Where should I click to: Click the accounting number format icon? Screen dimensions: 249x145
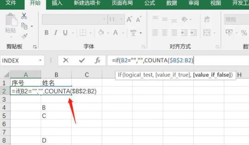tap(229, 32)
